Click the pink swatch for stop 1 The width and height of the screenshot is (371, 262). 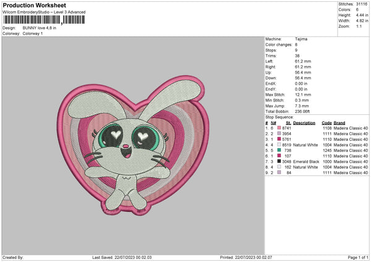[279, 128]
